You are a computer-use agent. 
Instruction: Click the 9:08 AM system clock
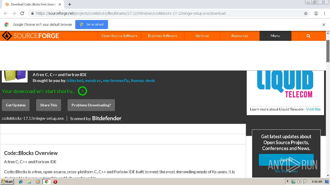(317, 182)
